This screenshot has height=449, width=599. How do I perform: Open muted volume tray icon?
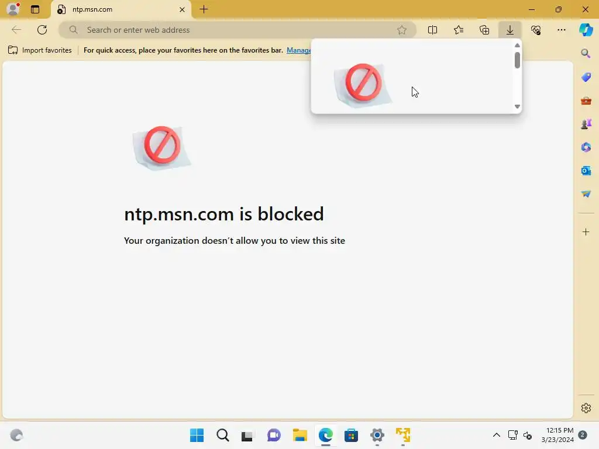pyautogui.click(x=528, y=435)
